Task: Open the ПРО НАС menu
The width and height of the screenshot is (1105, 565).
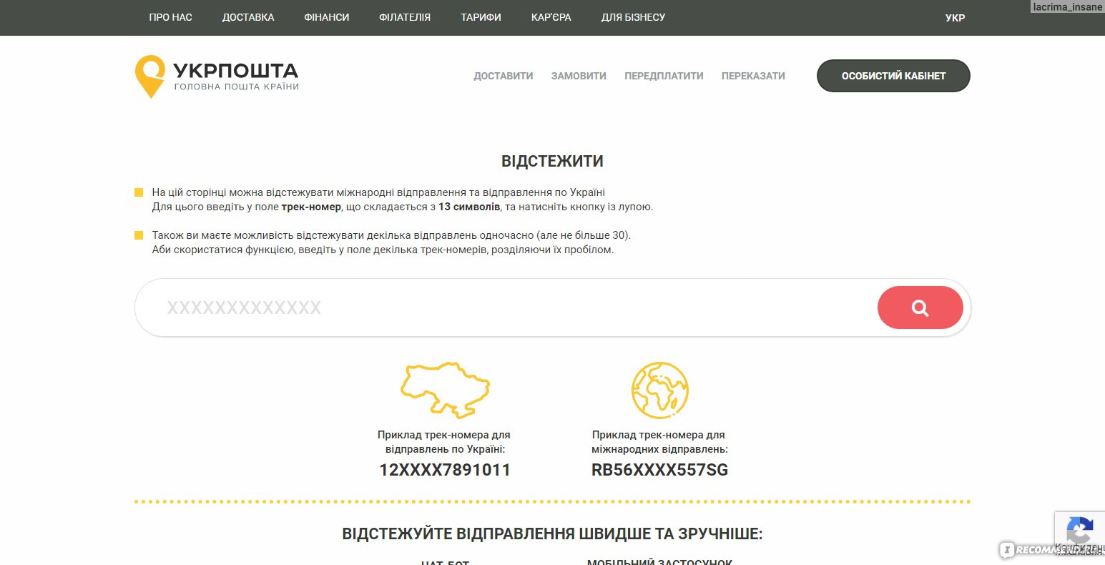Action: point(170,17)
